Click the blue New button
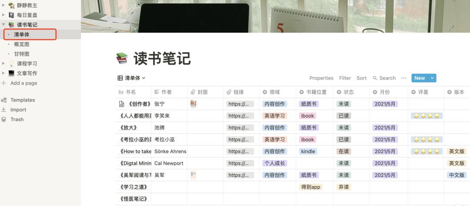Viewport: 470px width, 206px height. coord(420,78)
